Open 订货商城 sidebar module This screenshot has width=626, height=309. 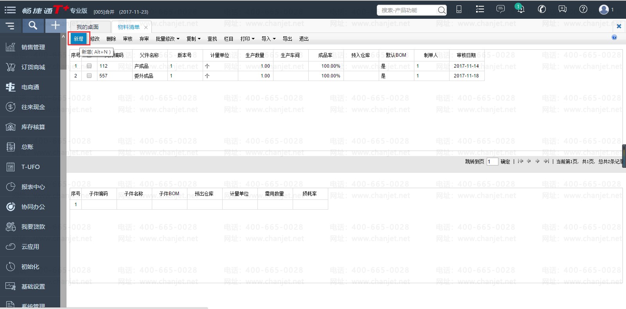tap(30, 67)
